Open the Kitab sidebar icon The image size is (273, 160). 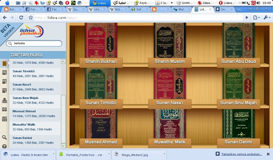point(5,73)
